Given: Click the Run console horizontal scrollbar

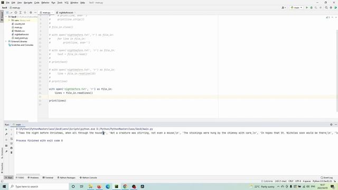Looking at the screenshot, I should coord(28,175).
